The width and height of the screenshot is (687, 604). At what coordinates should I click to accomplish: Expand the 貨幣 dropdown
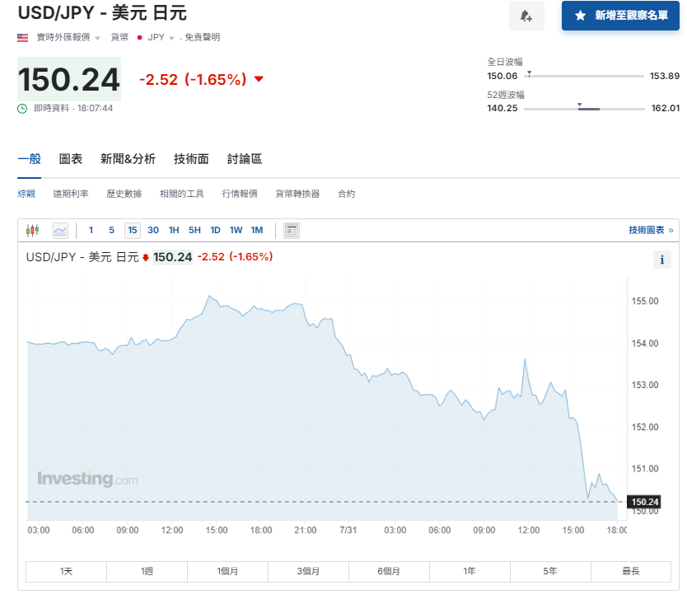point(118,37)
